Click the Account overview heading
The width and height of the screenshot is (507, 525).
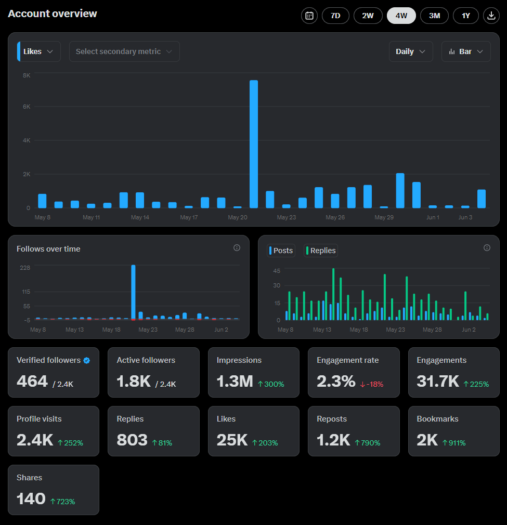pos(52,14)
